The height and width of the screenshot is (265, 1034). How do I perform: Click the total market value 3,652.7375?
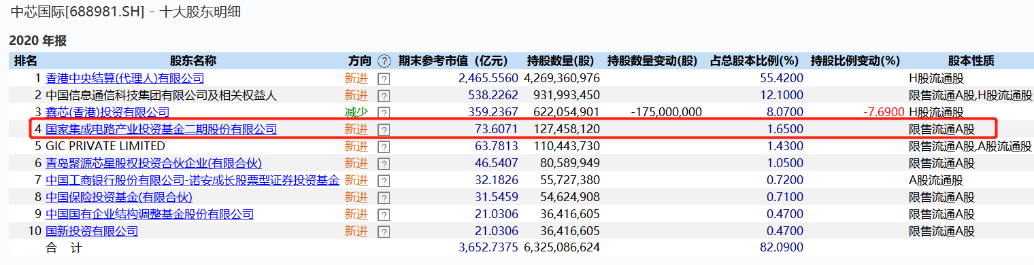pyautogui.click(x=488, y=248)
